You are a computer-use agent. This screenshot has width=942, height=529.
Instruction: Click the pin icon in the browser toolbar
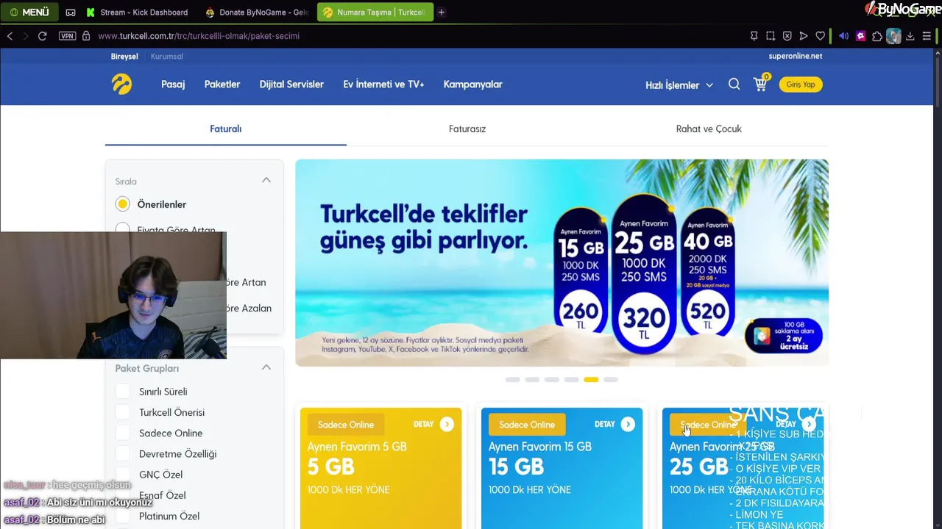(x=754, y=36)
